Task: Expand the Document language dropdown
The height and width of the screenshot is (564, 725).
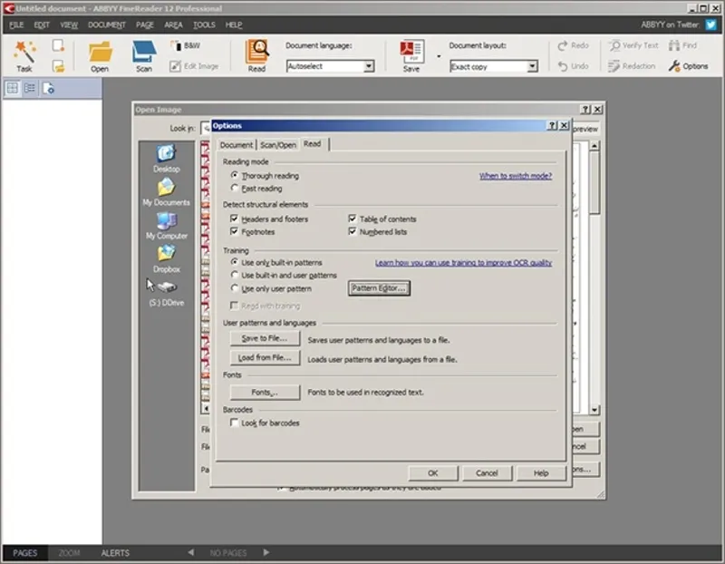Action: click(x=368, y=66)
